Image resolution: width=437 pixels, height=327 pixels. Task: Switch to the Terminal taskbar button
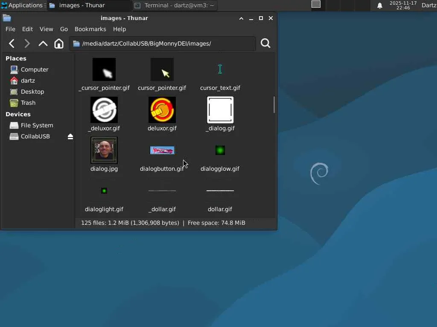pyautogui.click(x=175, y=5)
